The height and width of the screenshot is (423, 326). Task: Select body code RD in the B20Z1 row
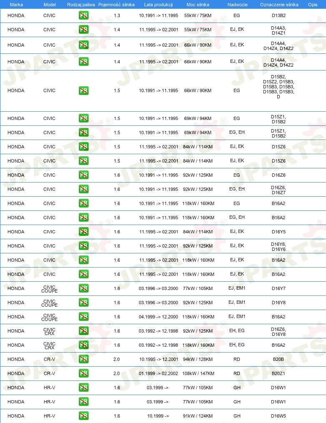click(237, 373)
